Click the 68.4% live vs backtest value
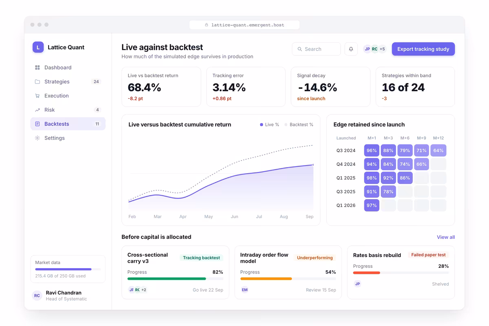489x326 pixels. pyautogui.click(x=144, y=87)
